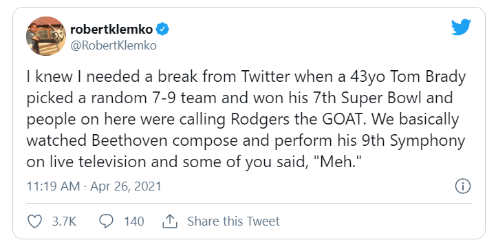Open robertklemko's profile avatar

(x=46, y=36)
